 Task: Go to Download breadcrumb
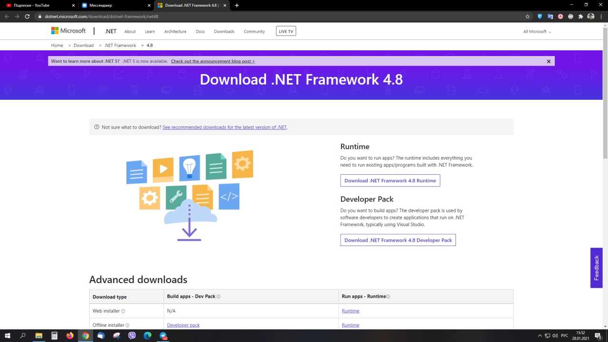(x=84, y=45)
